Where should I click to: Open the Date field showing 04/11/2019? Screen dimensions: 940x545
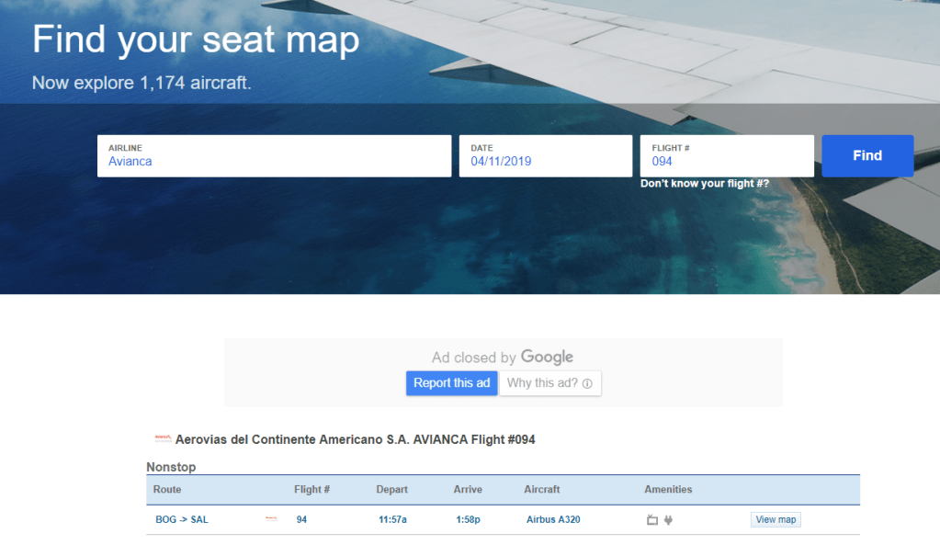point(545,156)
